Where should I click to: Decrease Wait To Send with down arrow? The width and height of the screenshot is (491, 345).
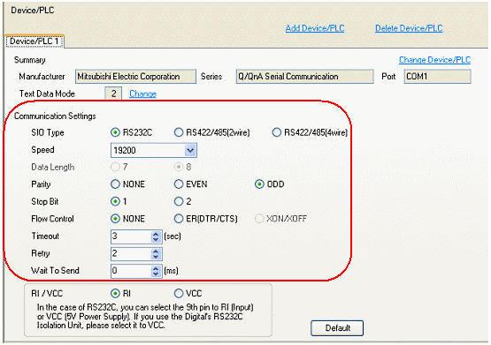156,274
